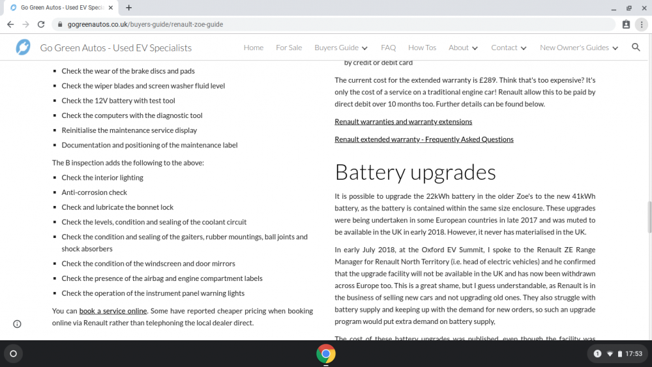Close the Go Green Autos tab
Viewport: 652px width, 367px height.
[111, 7]
